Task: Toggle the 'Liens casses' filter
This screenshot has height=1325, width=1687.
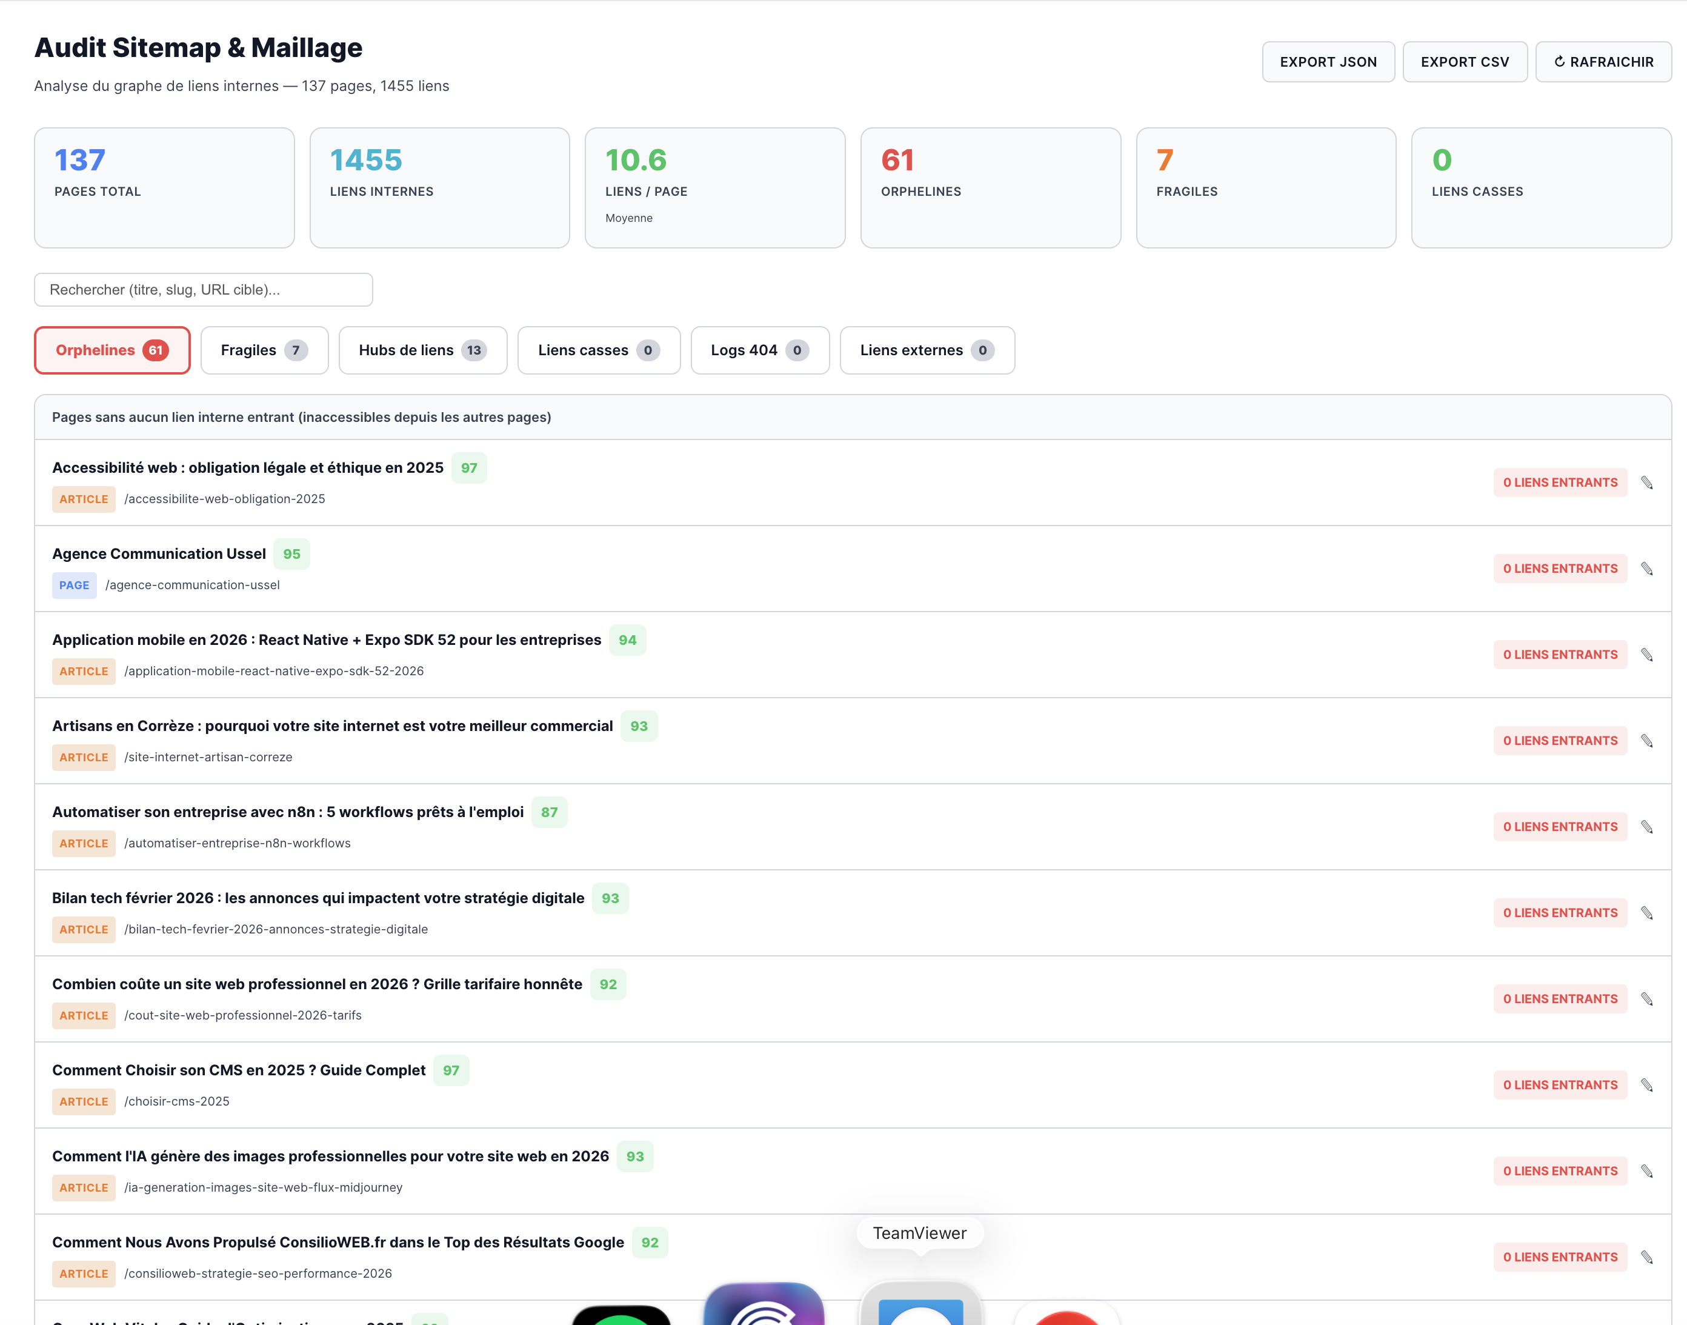Action: click(599, 350)
